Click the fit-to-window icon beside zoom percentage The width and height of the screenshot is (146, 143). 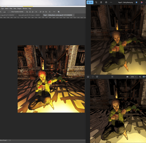(127, 77)
